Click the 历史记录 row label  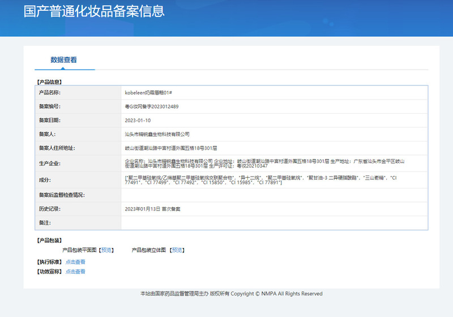coord(50,209)
